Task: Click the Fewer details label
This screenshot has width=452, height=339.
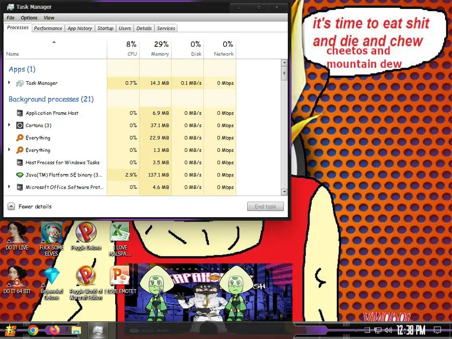Action: (35, 207)
